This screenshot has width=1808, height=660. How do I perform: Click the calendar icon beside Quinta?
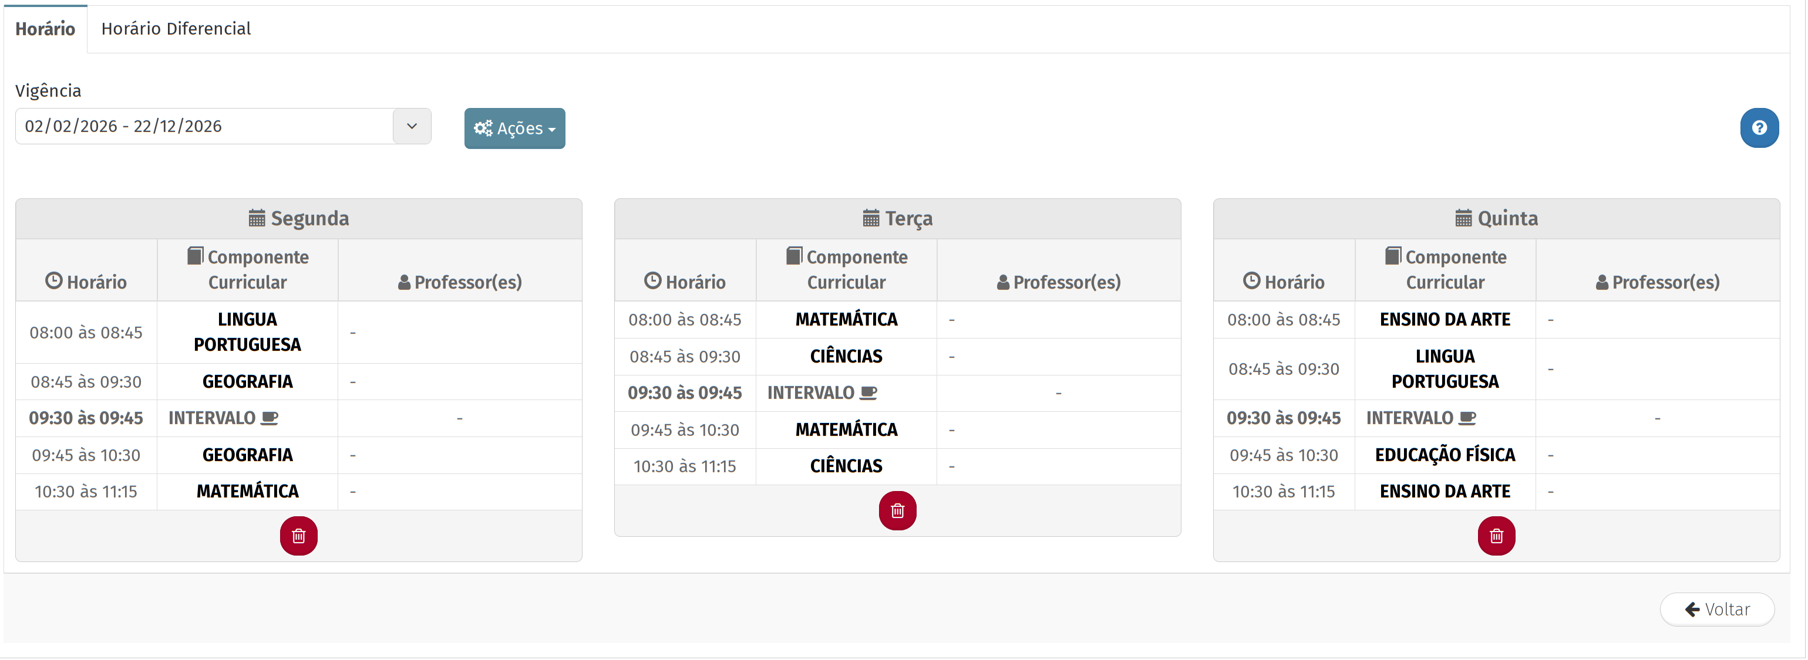click(1463, 218)
